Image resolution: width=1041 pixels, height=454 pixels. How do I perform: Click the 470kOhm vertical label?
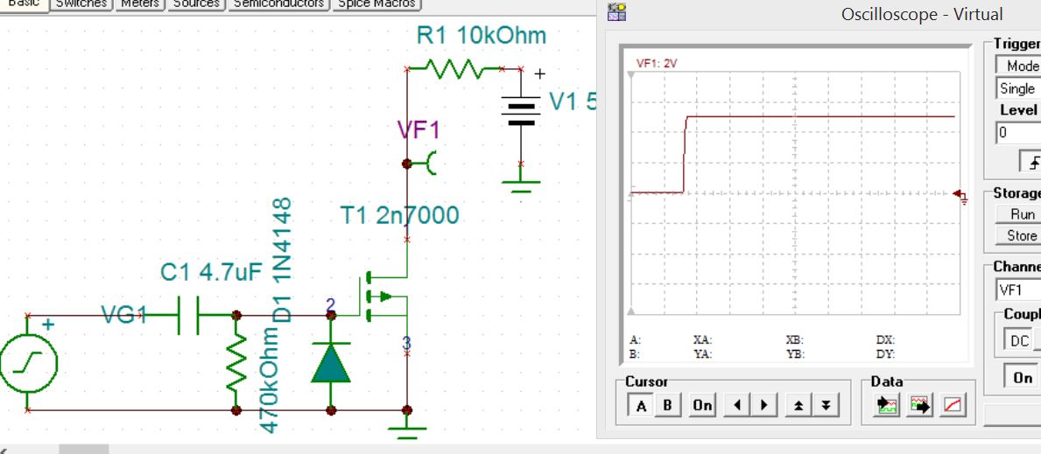pyautogui.click(x=268, y=380)
